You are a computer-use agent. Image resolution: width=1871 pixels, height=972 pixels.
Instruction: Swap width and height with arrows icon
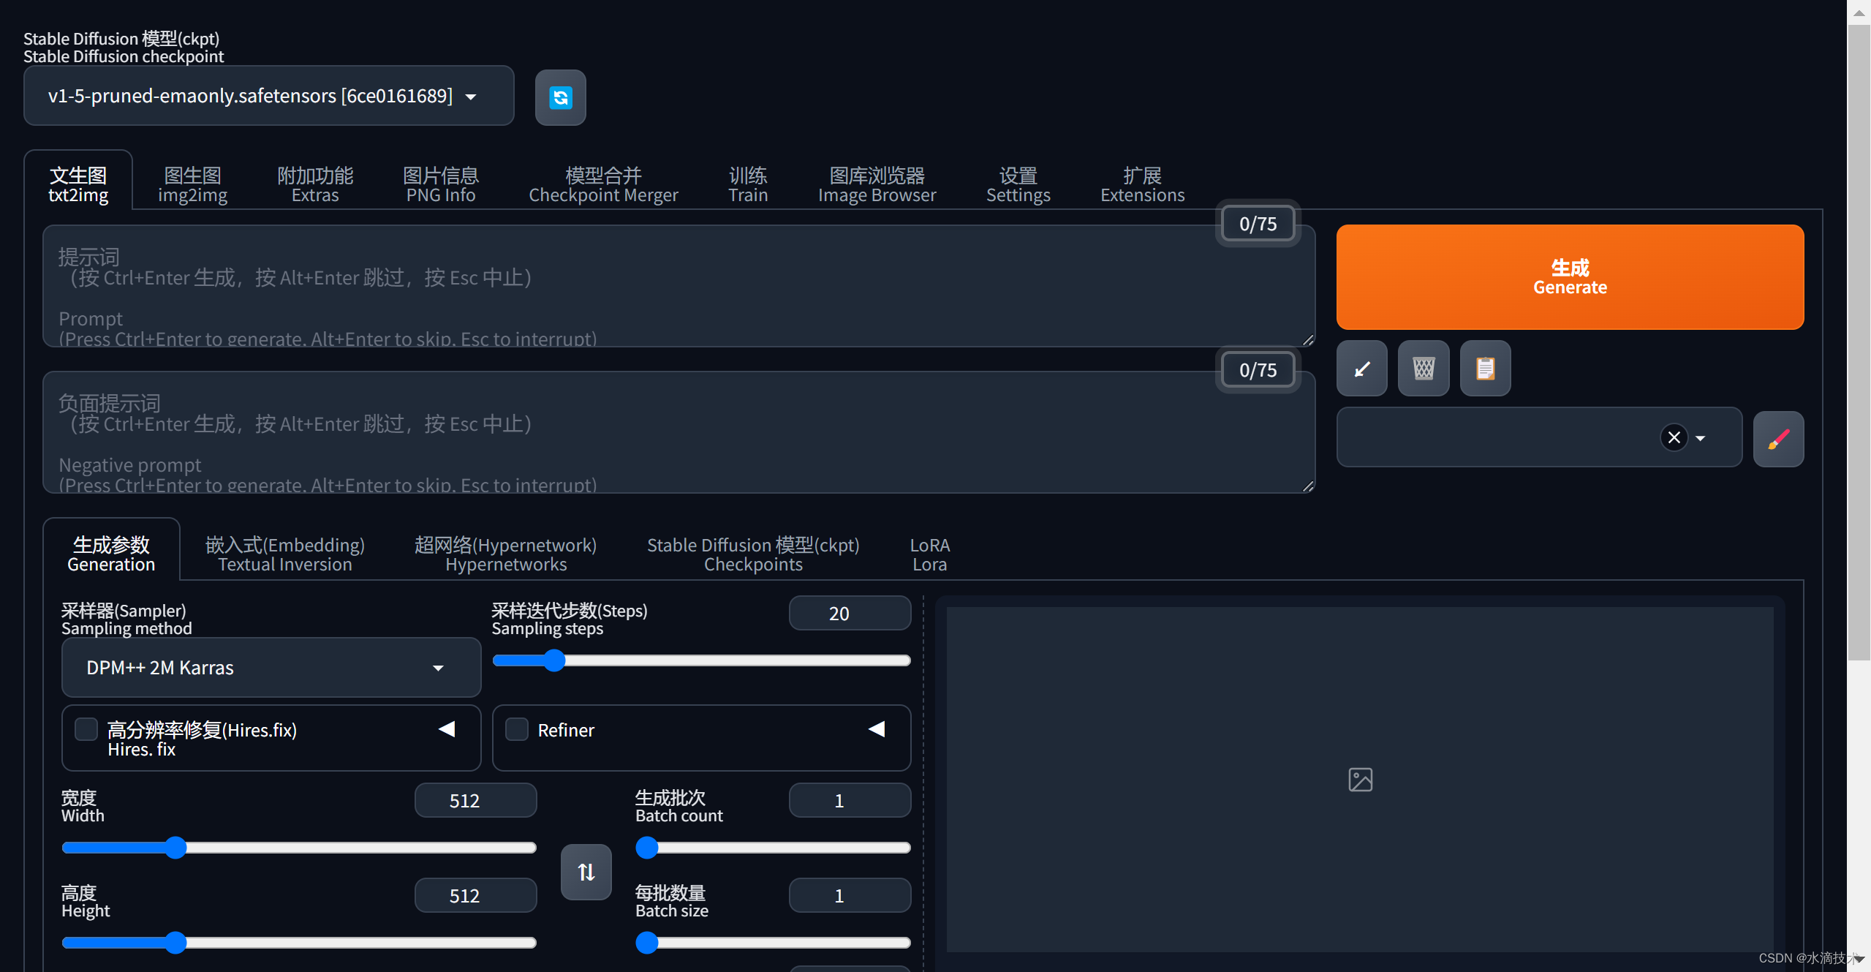[586, 872]
